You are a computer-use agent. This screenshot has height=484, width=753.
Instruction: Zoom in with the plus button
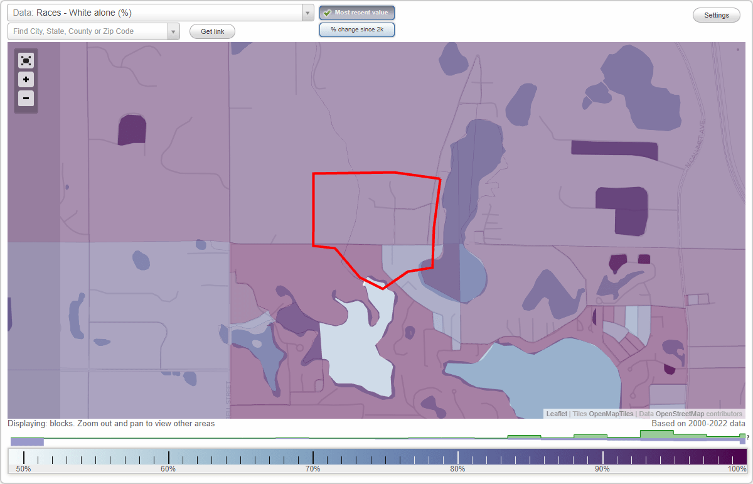[26, 80]
